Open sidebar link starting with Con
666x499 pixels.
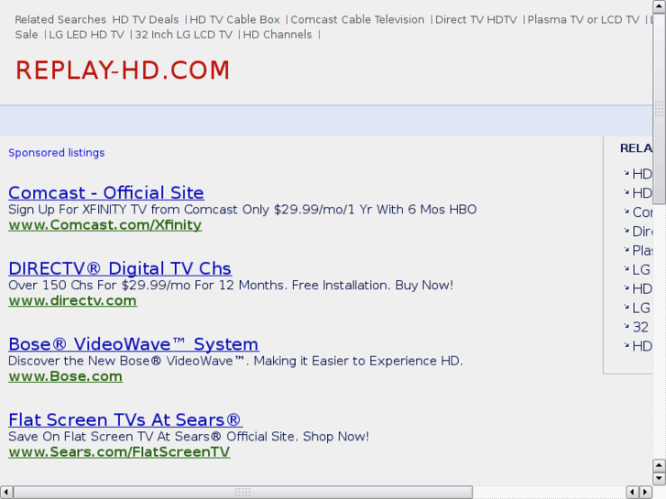[x=642, y=212]
